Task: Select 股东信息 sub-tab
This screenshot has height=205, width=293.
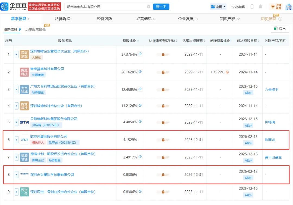Action: tap(12, 29)
